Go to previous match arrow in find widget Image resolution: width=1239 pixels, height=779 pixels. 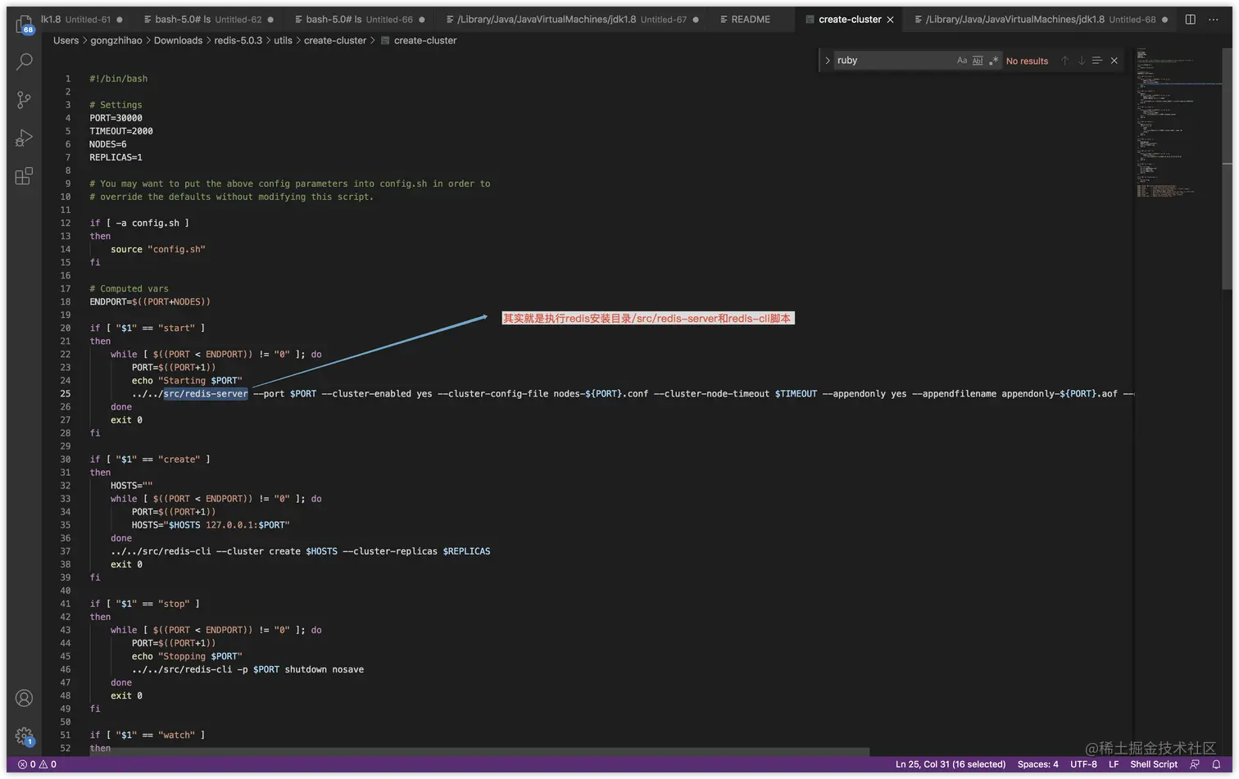click(x=1064, y=61)
